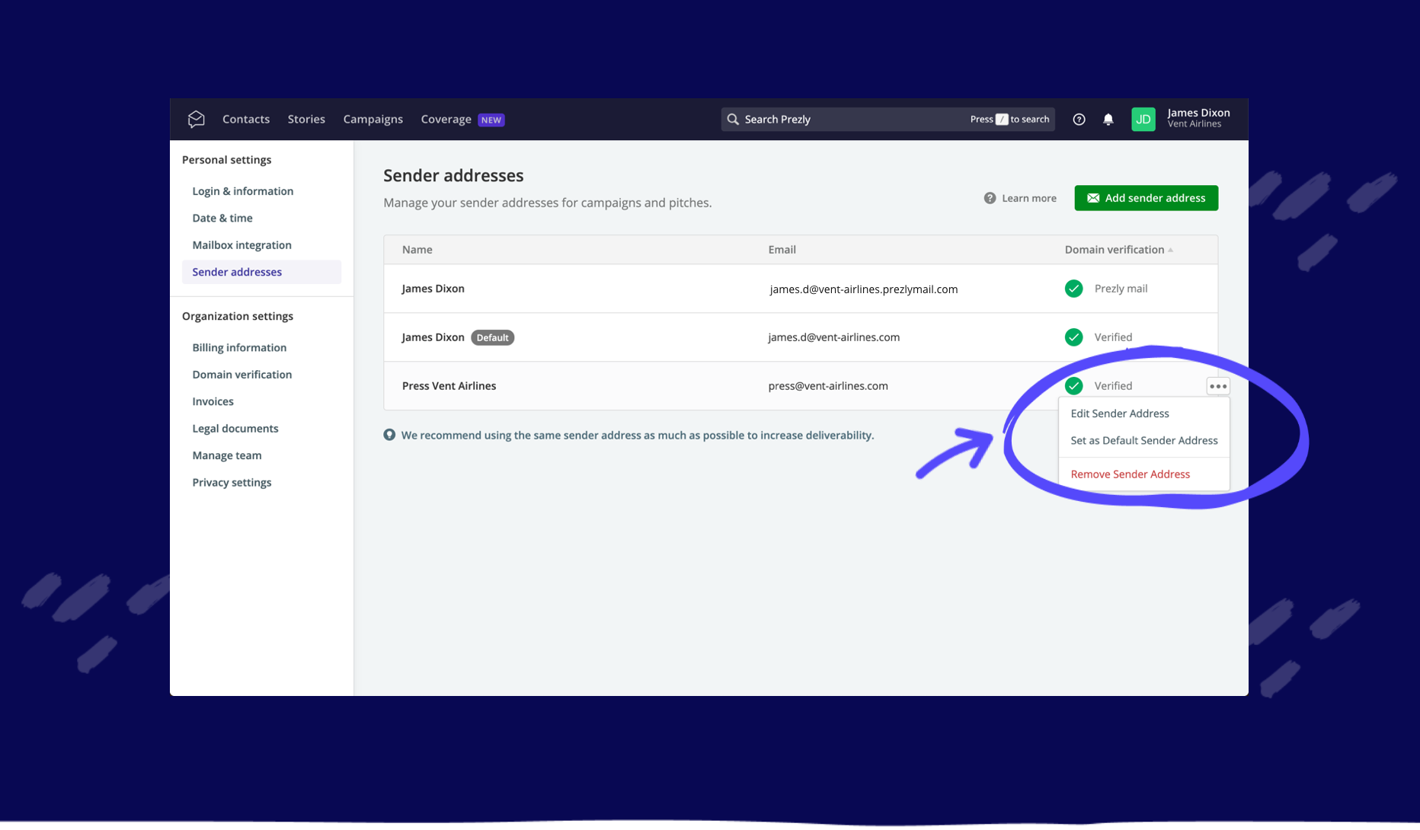Click press@vent-airlines.com email
The image size is (1420, 830).
[x=827, y=386]
